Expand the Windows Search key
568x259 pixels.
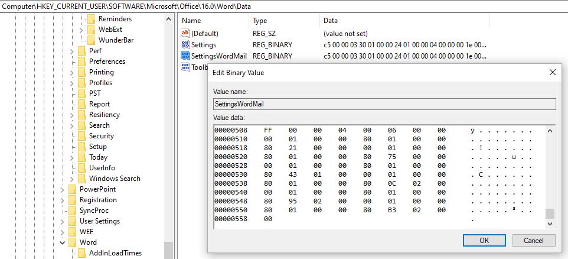[x=72, y=179]
